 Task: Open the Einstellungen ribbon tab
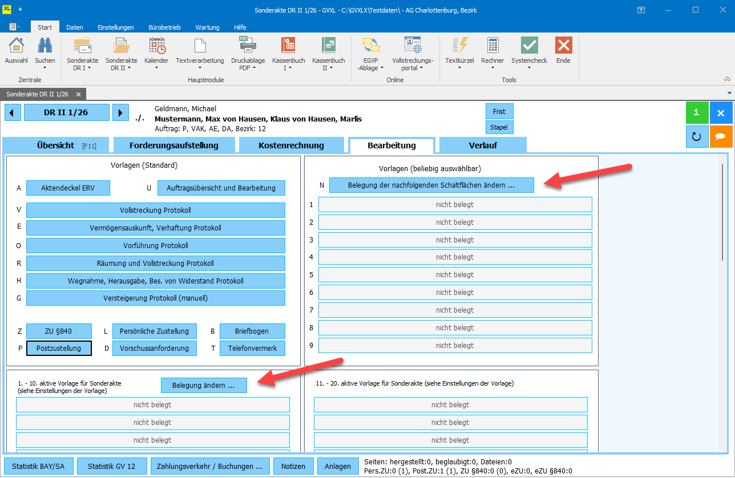(116, 27)
